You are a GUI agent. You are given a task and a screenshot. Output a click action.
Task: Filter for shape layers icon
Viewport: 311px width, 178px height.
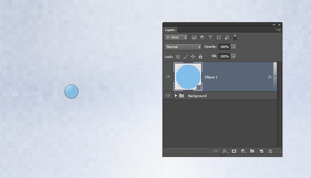pos(219,37)
